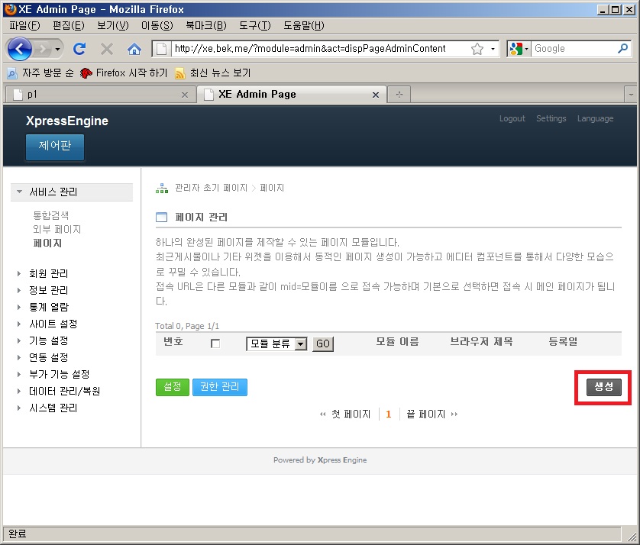
Task: Open 외부 페이지 in the sidebar
Action: click(x=57, y=229)
